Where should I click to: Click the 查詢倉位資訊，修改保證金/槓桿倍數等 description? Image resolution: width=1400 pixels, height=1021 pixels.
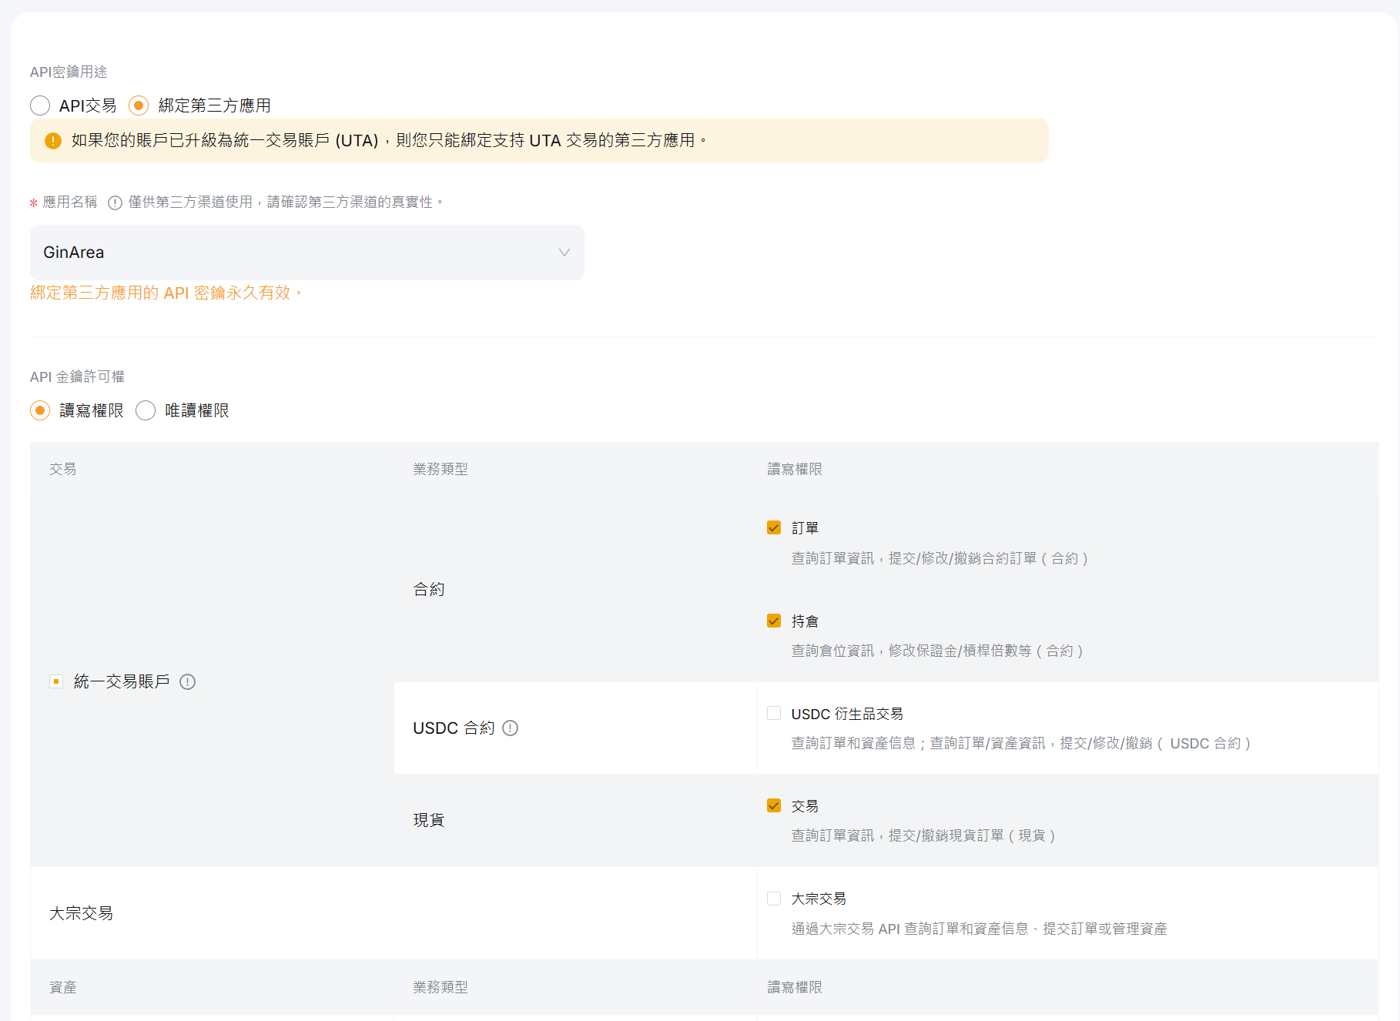coord(937,651)
